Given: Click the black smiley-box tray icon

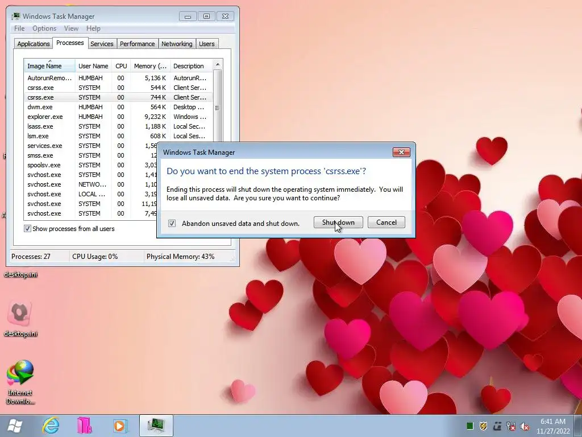Looking at the screenshot, I should (497, 426).
